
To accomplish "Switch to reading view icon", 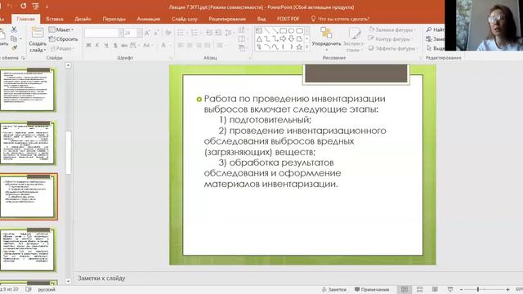I will pos(435,289).
